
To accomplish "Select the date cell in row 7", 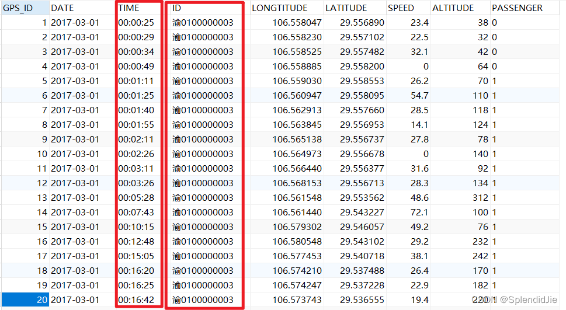I will (75, 110).
